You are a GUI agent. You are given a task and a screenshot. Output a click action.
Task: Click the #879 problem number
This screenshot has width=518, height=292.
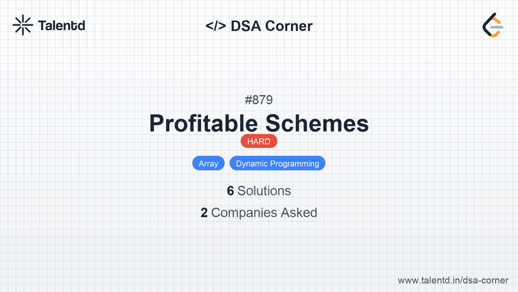coord(259,100)
